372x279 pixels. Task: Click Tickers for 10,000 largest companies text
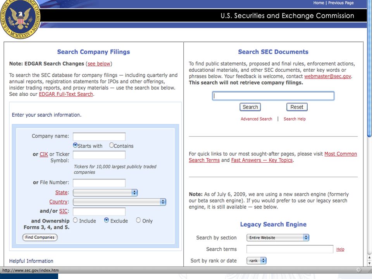click(x=115, y=169)
